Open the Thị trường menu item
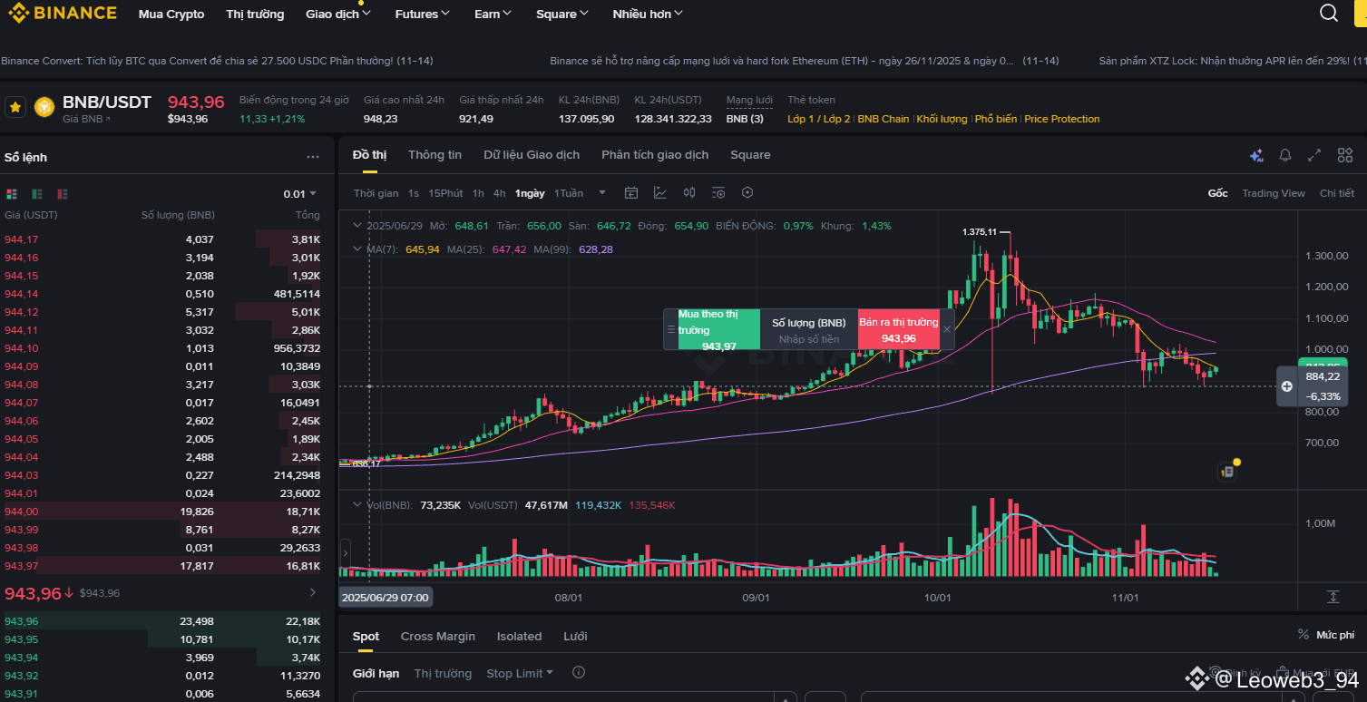This screenshot has height=702, width=1367. click(255, 14)
